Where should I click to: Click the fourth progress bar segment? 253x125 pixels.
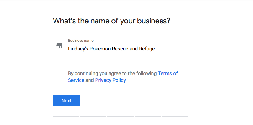click(148, 116)
